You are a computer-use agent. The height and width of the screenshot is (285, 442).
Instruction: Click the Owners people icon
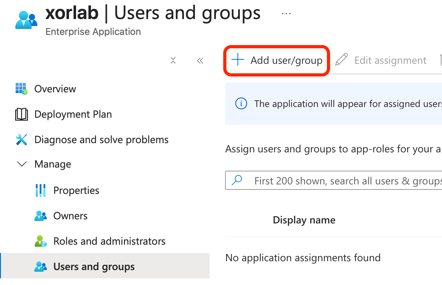41,216
